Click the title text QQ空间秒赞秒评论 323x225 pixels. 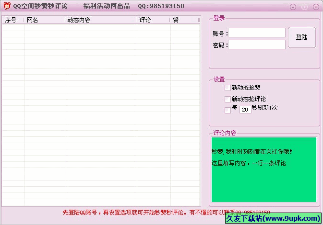tap(40, 6)
